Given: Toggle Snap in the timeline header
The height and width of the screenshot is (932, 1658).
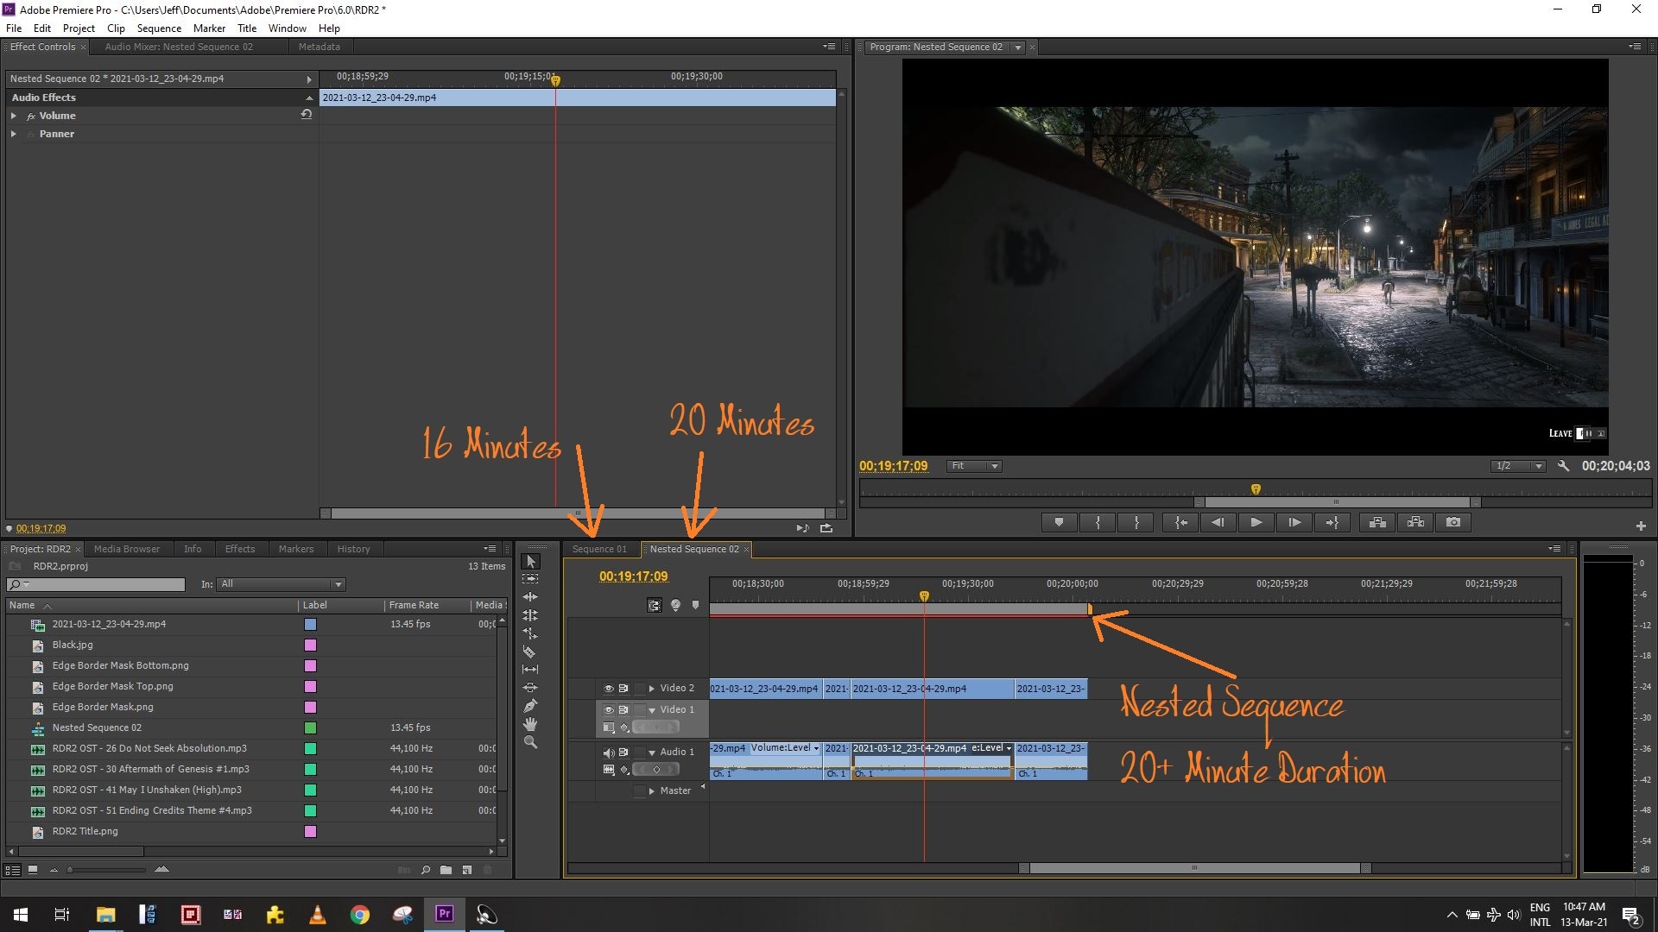Looking at the screenshot, I should [655, 605].
